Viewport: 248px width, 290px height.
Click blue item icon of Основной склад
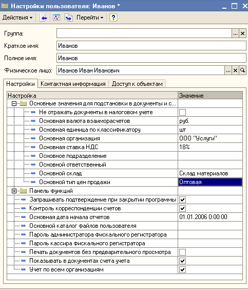pos(33,173)
